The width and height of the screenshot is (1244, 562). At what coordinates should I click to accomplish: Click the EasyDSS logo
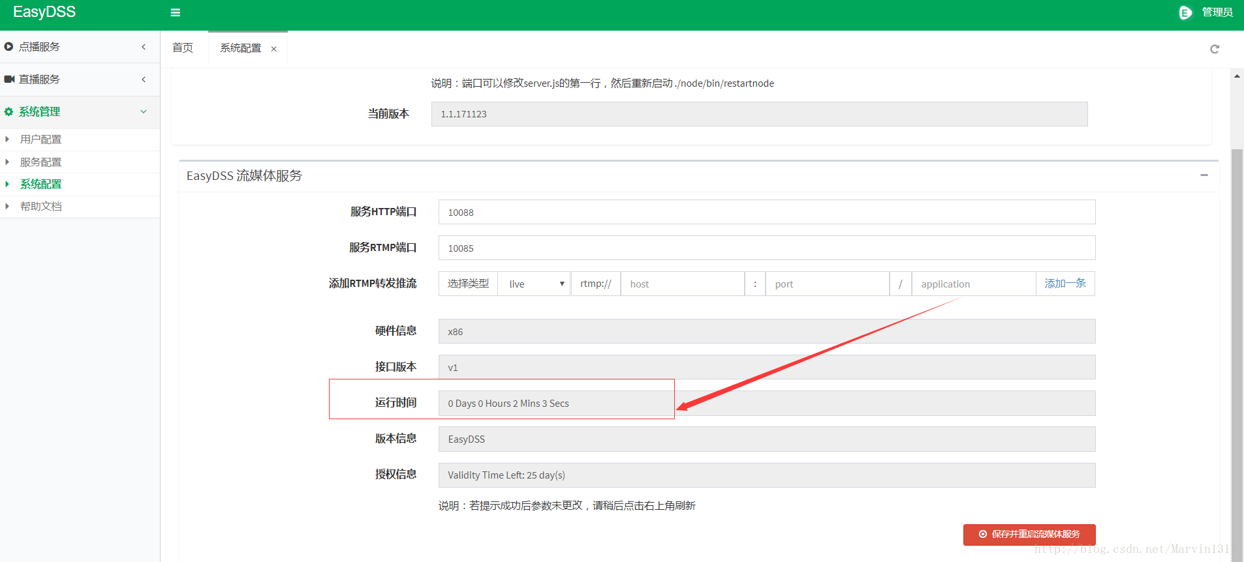pyautogui.click(x=44, y=12)
